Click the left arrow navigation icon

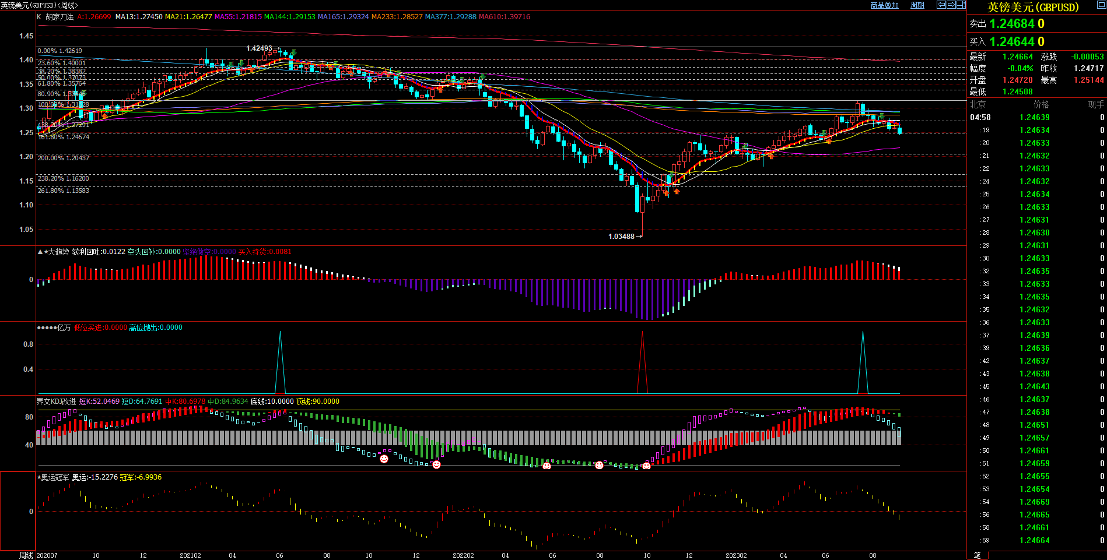pos(941,5)
